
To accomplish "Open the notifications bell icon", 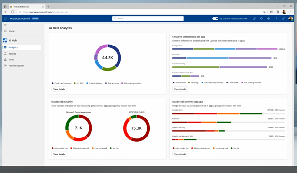I will [261, 18].
